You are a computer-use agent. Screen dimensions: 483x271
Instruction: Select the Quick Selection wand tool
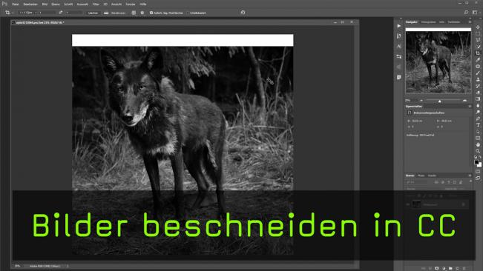(x=478, y=47)
